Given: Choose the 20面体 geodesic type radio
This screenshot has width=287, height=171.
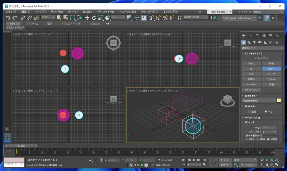Looking at the screenshot, I should tap(268, 139).
